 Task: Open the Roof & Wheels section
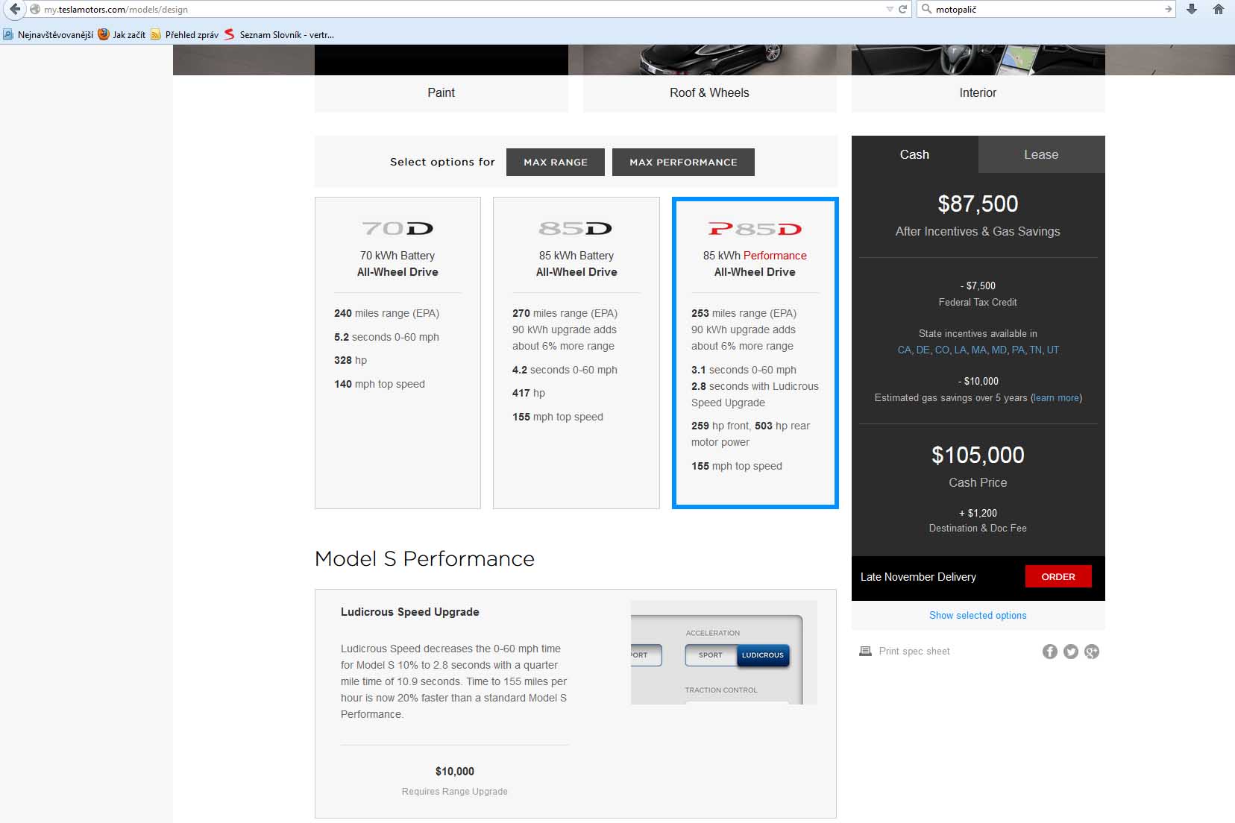[x=709, y=92]
